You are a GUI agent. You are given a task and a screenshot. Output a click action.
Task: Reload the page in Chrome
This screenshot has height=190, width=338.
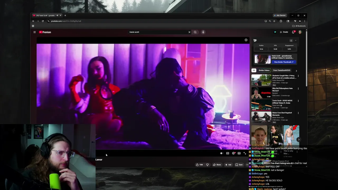pyautogui.click(x=43, y=21)
